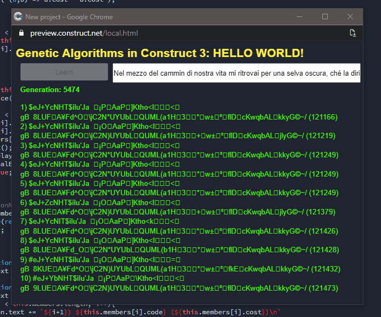Click result row starting with 6) $eJ+ZcNHT

tap(100, 202)
